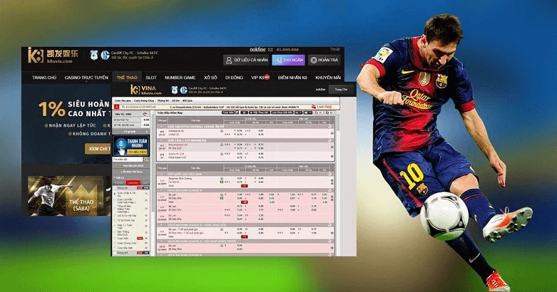The height and width of the screenshot is (292, 557).
Task: Click refresh icon on UEFA Nations League A header
Action: [329, 190]
